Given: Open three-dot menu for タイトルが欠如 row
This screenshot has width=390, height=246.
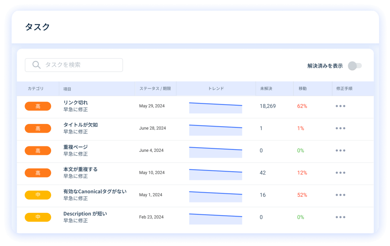Looking at the screenshot, I should [x=340, y=128].
